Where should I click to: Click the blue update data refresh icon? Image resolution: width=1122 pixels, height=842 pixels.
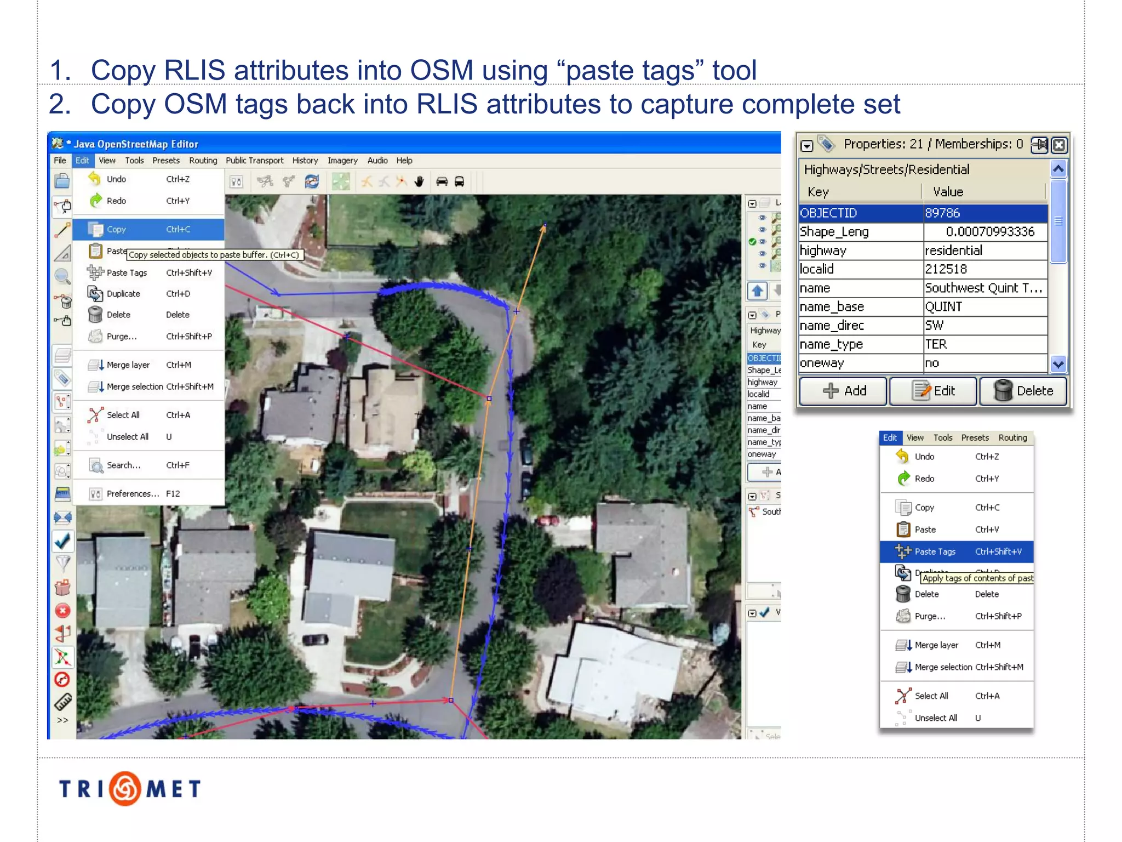tap(312, 181)
